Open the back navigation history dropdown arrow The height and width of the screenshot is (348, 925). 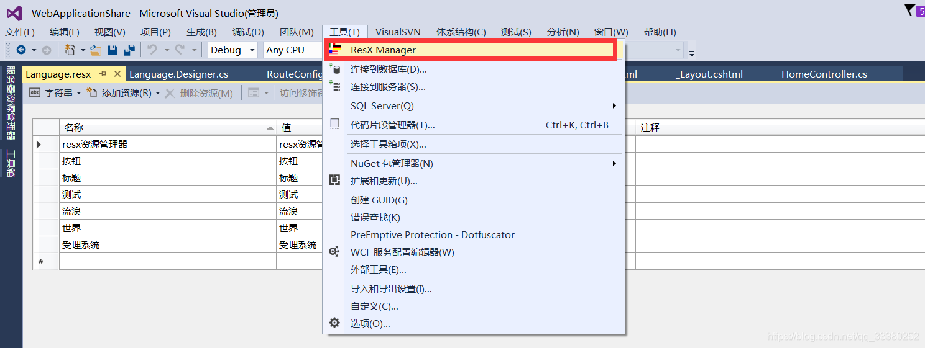click(34, 50)
